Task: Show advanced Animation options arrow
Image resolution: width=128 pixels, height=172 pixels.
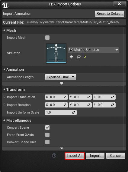Action: [x=62, y=84]
